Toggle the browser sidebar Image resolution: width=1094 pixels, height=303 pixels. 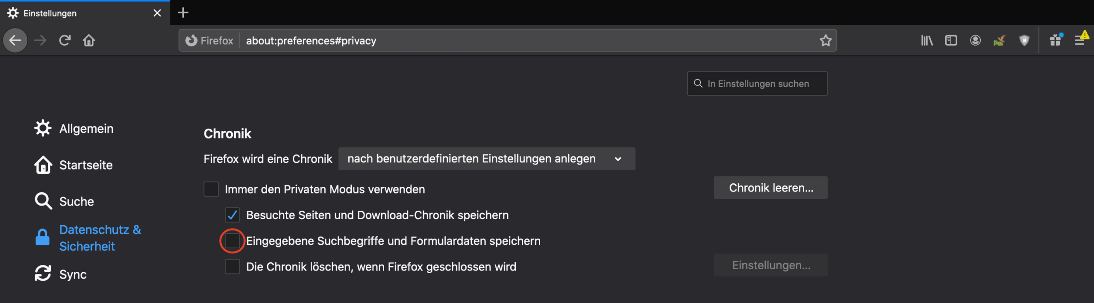tap(951, 40)
